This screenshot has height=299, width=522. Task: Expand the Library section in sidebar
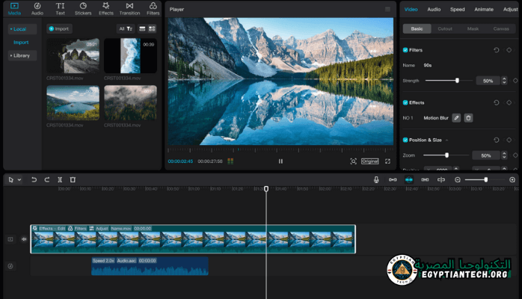(x=21, y=55)
